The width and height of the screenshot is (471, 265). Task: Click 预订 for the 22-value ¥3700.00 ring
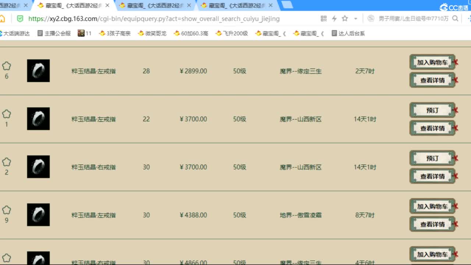432,110
